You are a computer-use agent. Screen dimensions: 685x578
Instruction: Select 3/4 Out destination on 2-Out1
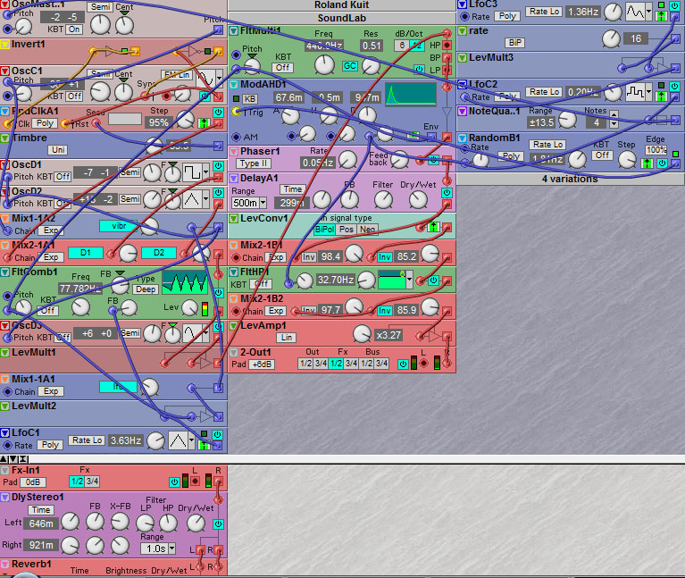[321, 364]
